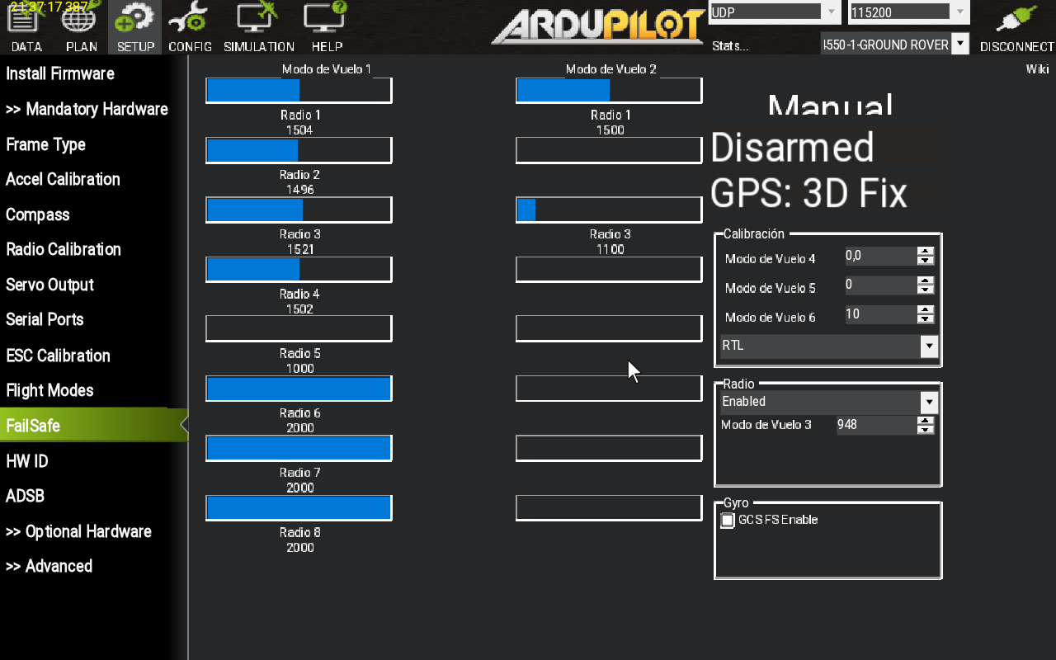
Task: Click the Stats... link
Action: click(730, 46)
